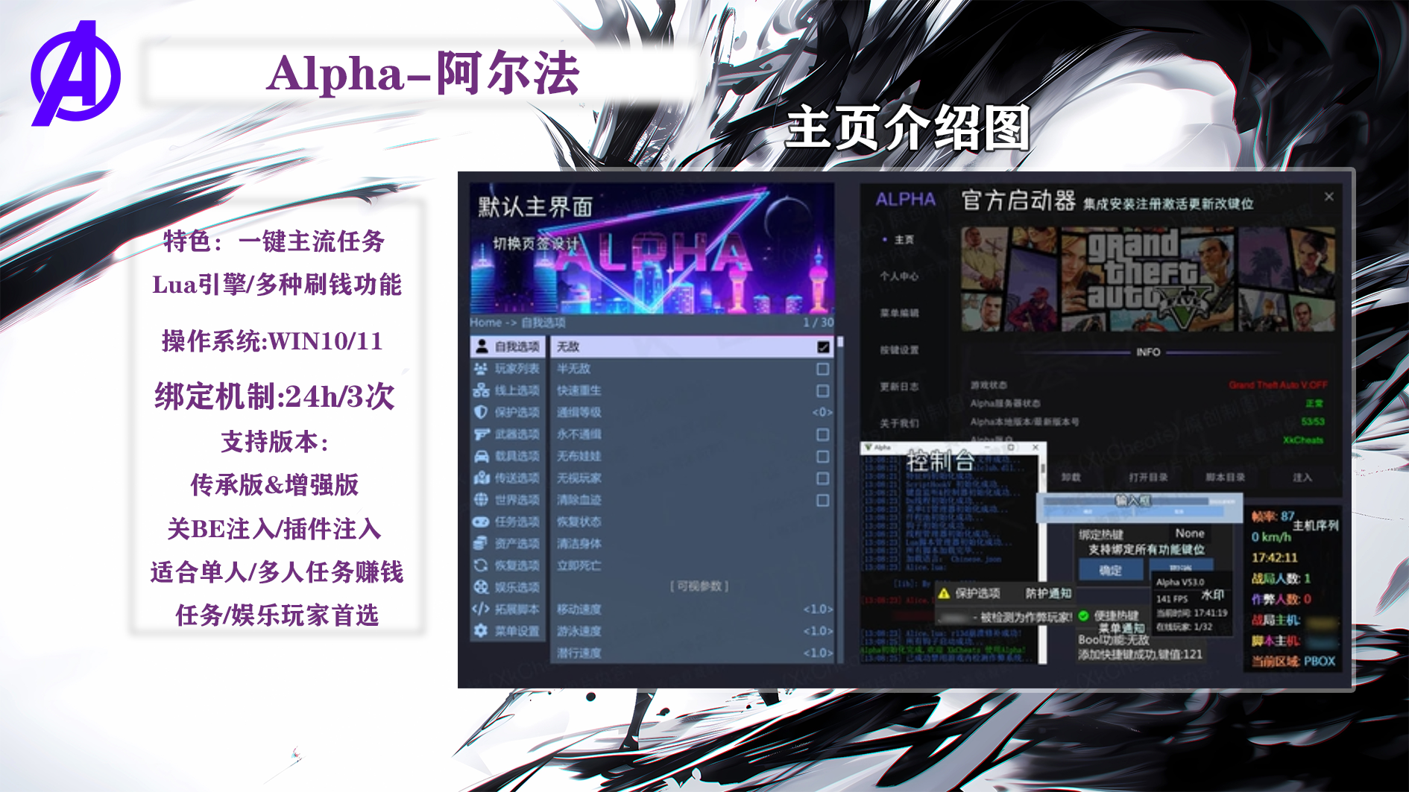
Task: Switch to 更新日志 in launcher sidebar
Action: coord(899,387)
